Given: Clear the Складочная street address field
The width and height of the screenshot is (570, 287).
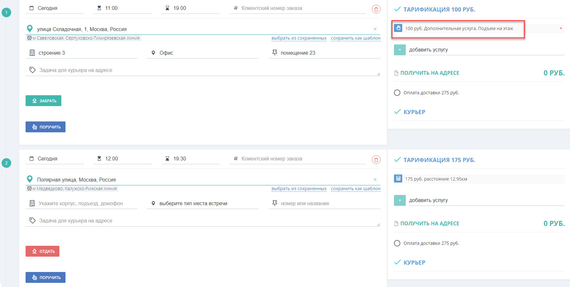Looking at the screenshot, I should 375,29.
